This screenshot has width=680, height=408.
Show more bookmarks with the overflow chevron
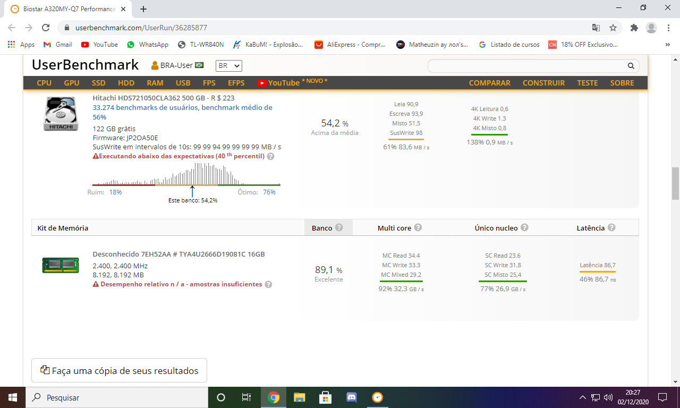pyautogui.click(x=667, y=45)
